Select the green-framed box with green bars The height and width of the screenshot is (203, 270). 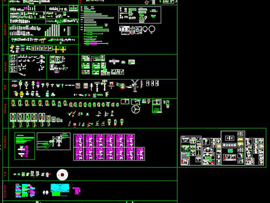point(25,146)
